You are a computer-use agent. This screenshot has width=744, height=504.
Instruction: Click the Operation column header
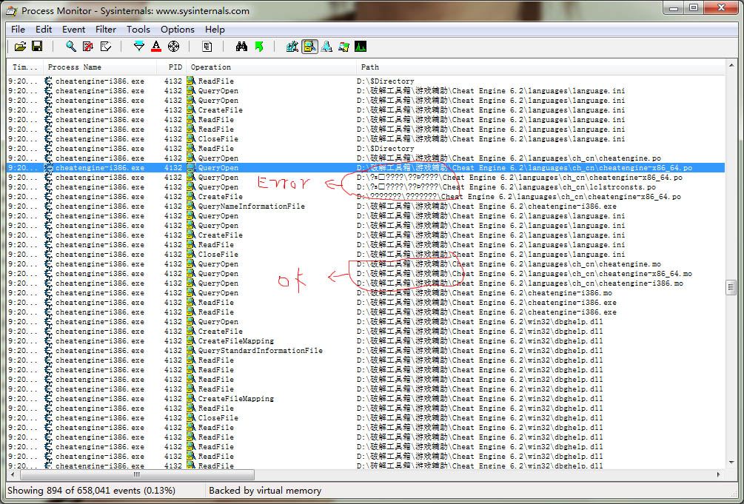coord(211,67)
